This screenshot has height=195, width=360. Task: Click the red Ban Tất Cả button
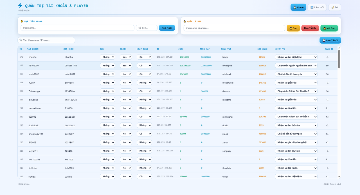coord(310,28)
